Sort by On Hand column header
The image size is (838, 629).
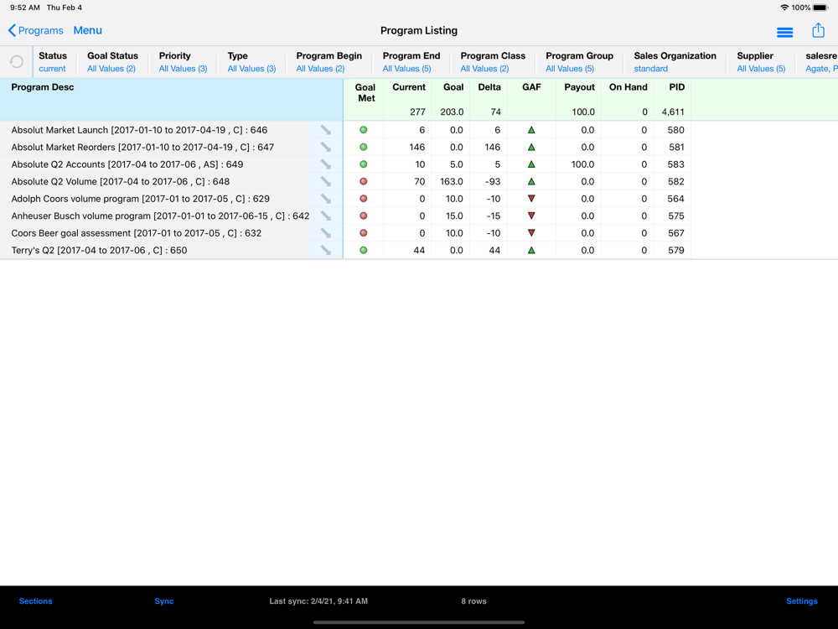[628, 87]
